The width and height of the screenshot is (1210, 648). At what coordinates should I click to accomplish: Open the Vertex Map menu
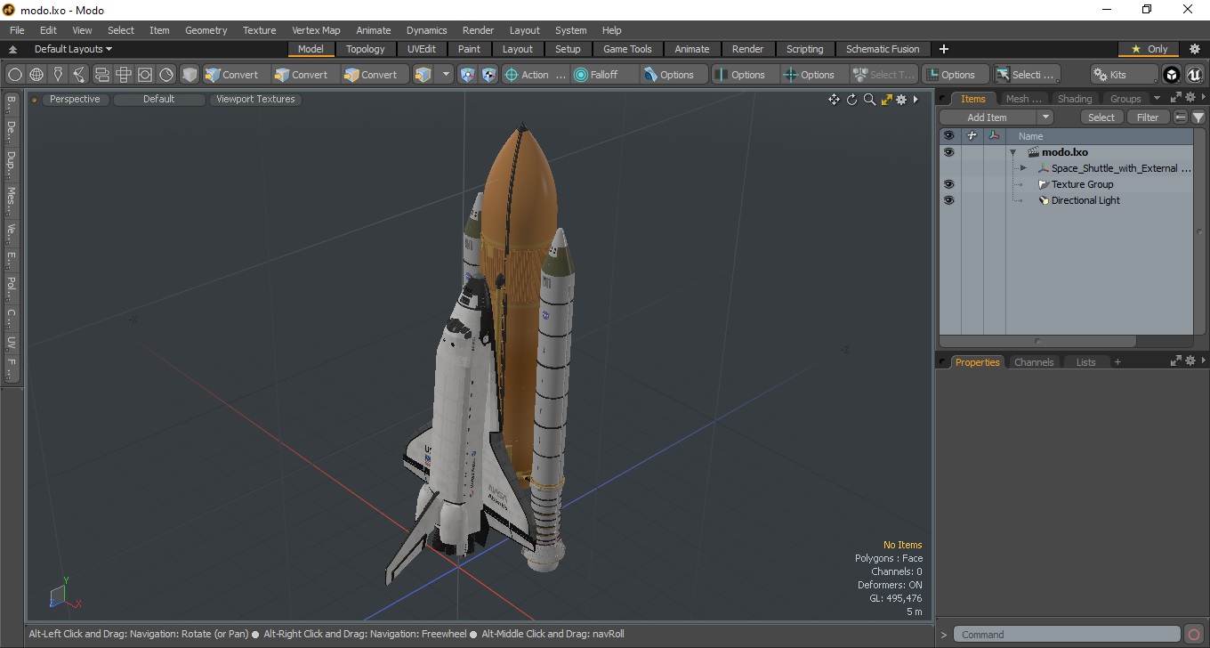coord(316,30)
